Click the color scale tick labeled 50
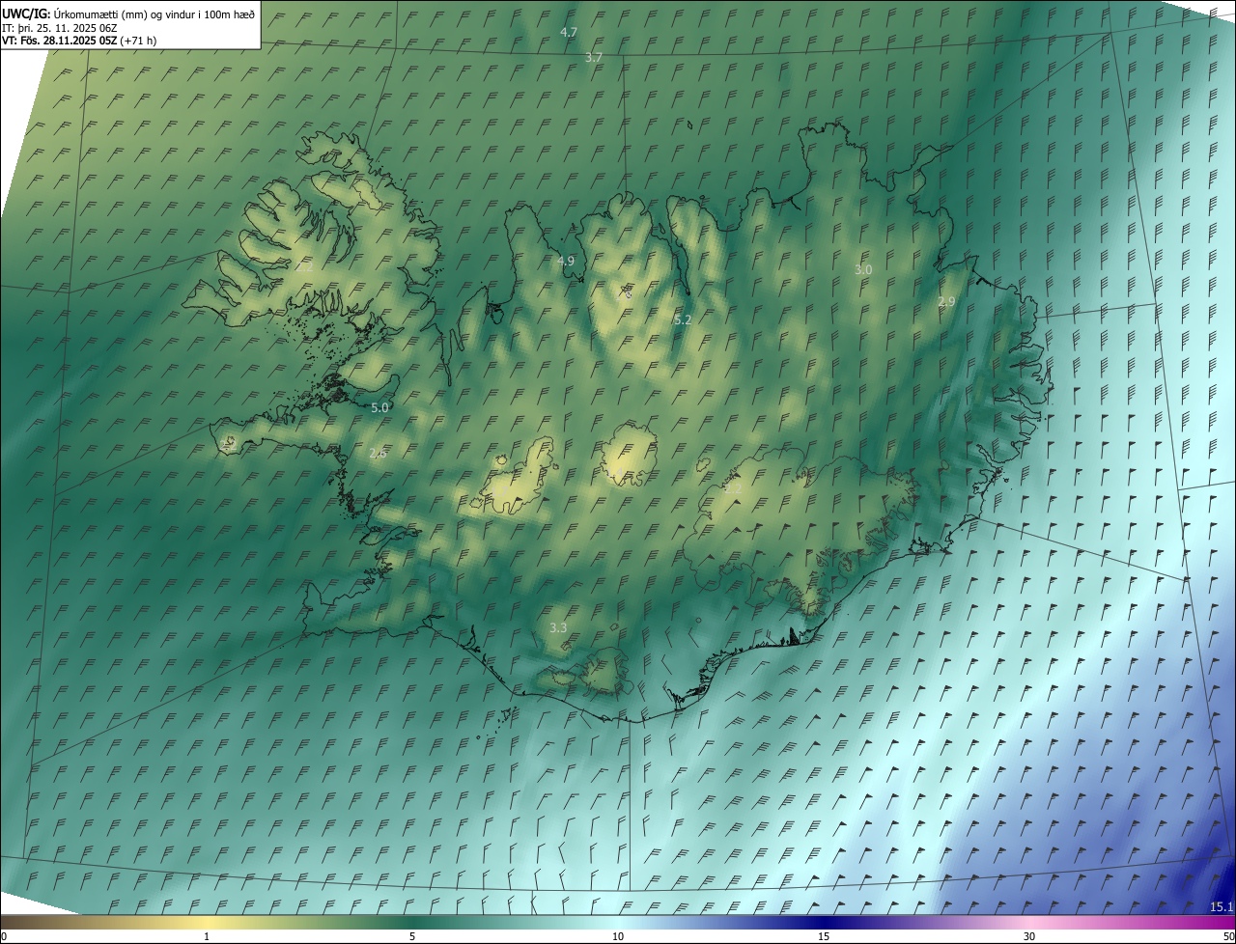 tap(1228, 936)
